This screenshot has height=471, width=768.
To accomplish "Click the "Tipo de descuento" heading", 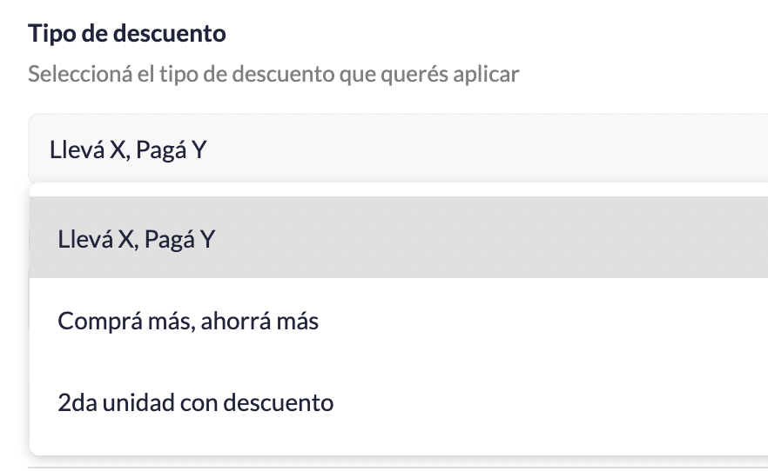I will [127, 34].
